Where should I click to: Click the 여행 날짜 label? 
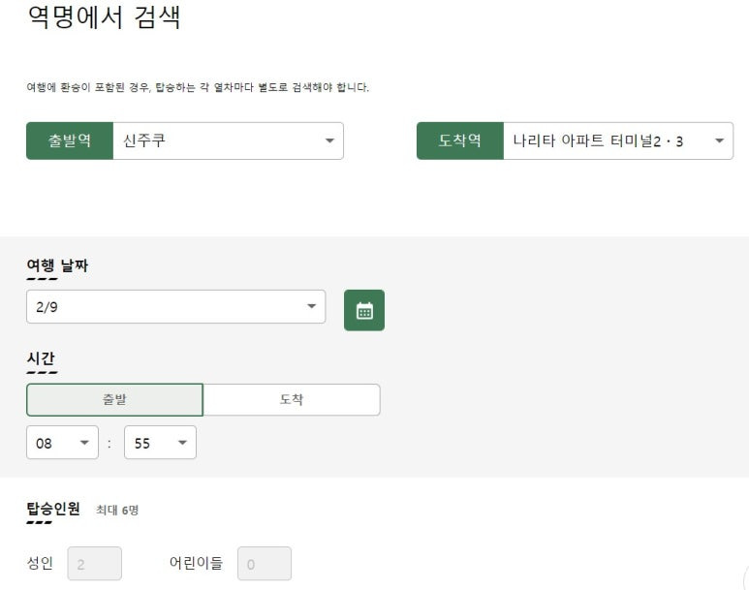tap(57, 265)
